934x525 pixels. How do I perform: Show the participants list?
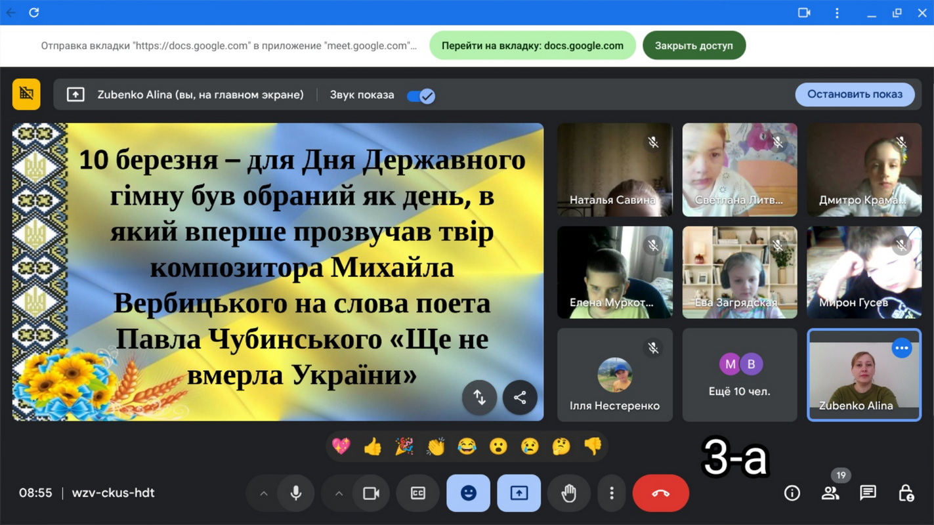click(830, 493)
